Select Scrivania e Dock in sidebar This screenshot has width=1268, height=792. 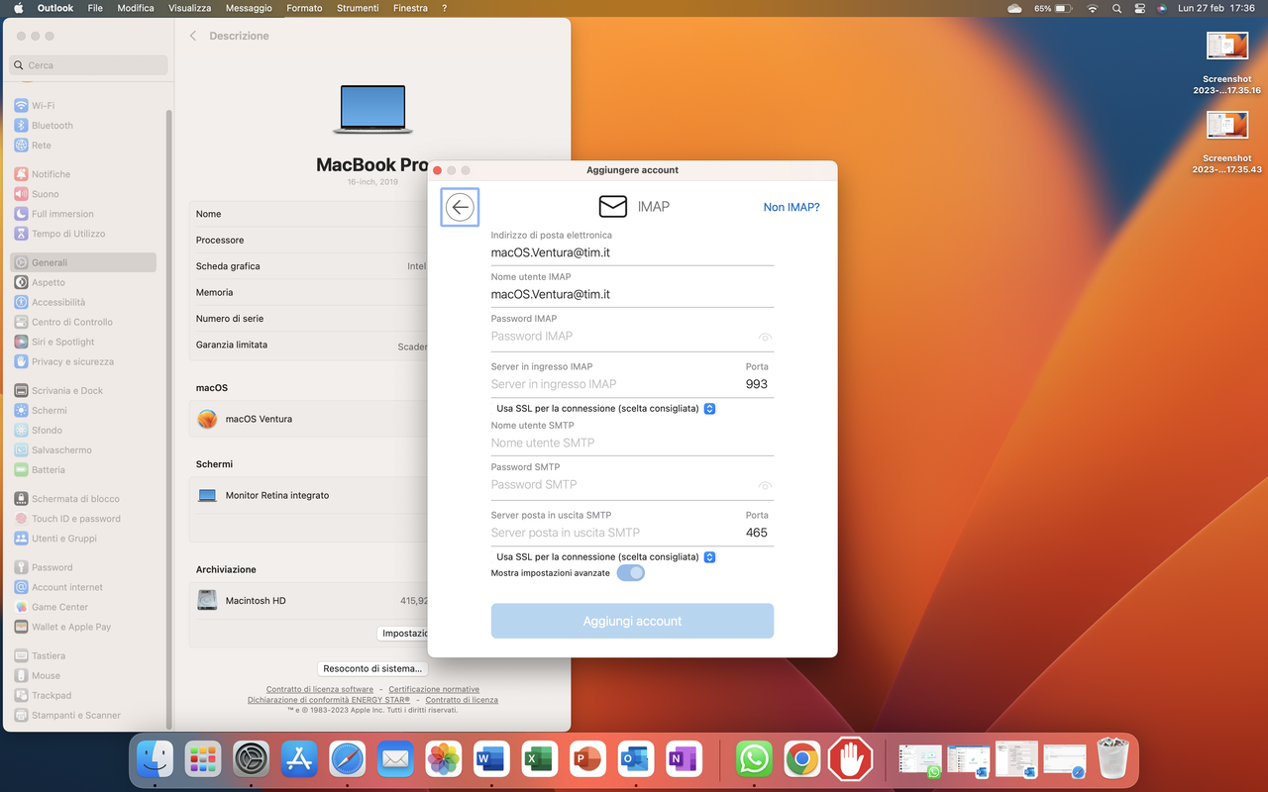[x=83, y=391]
